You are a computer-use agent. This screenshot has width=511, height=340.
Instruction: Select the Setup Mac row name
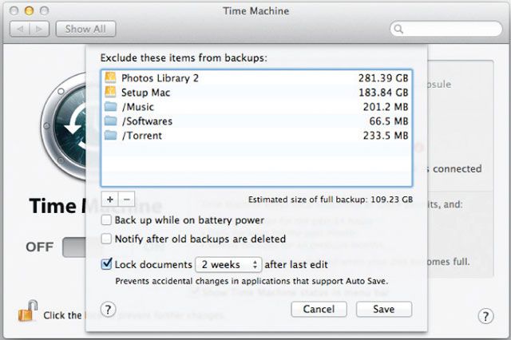pos(145,93)
